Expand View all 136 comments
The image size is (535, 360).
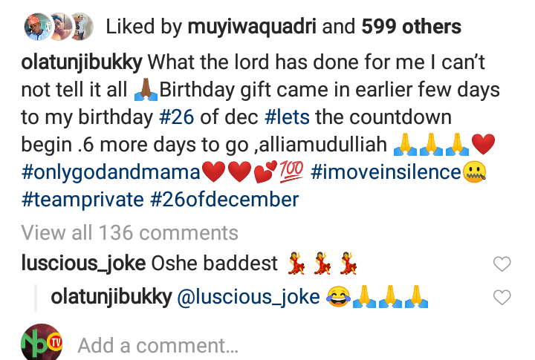[130, 232]
